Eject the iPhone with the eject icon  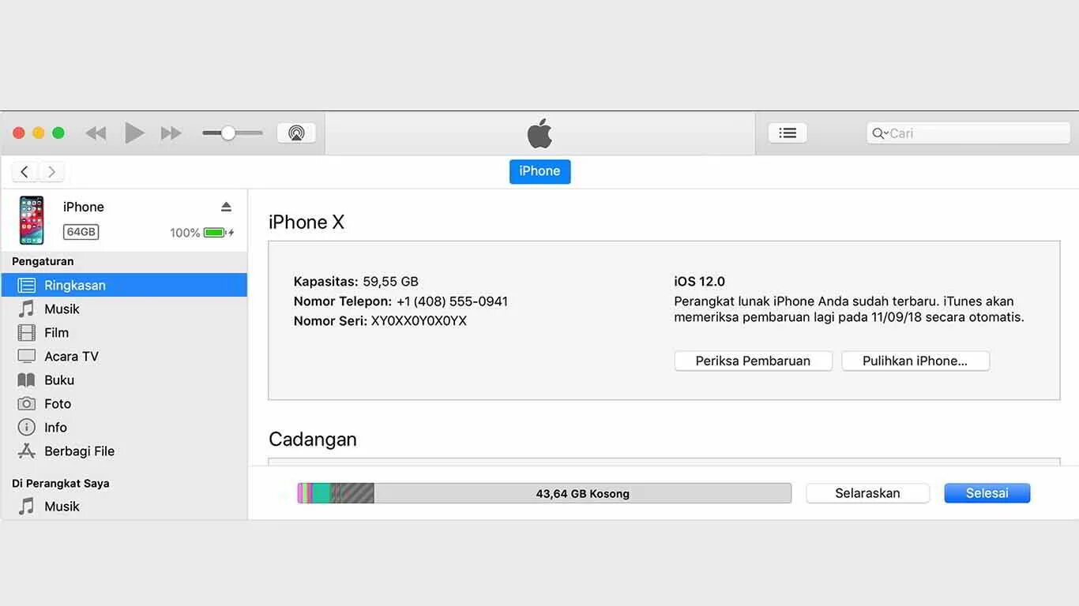coord(226,207)
